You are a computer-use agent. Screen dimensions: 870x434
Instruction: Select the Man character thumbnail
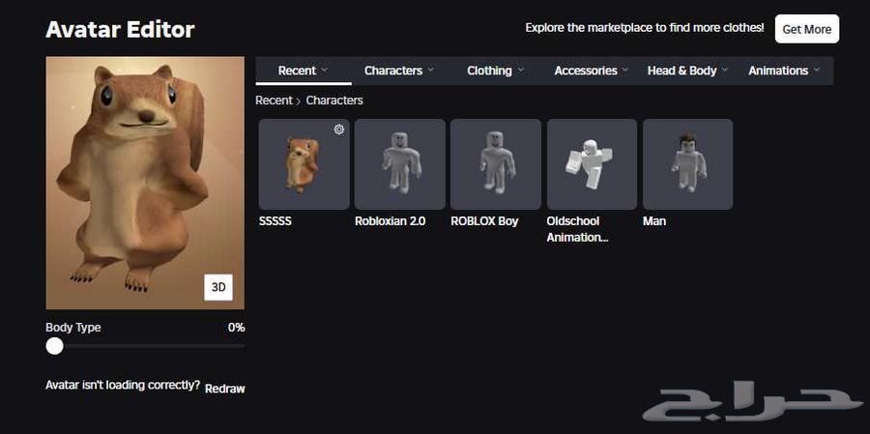pos(688,164)
